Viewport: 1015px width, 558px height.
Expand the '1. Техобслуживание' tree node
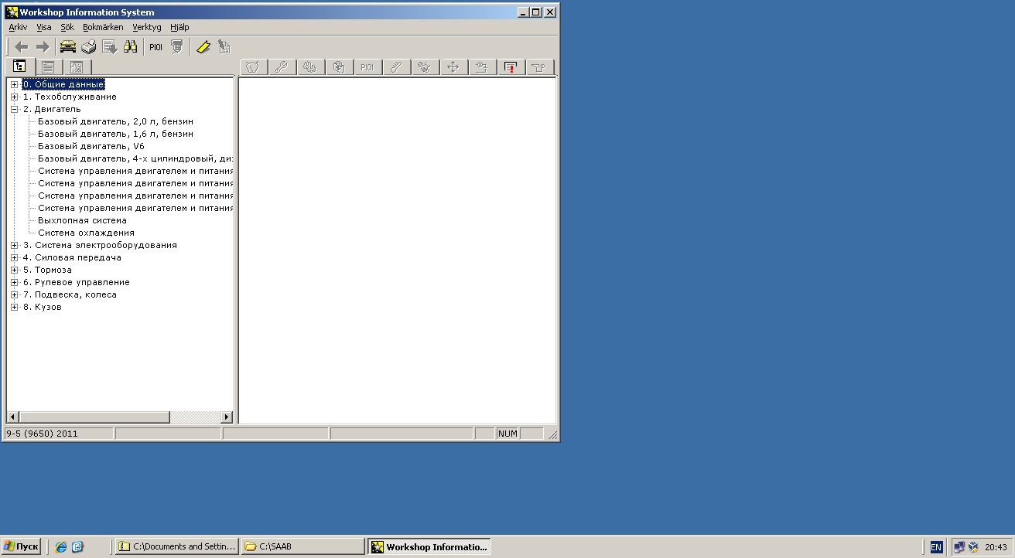point(15,97)
